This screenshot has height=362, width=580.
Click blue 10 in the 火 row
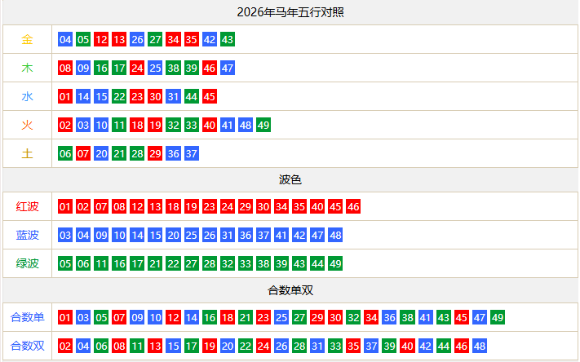pyautogui.click(x=101, y=125)
